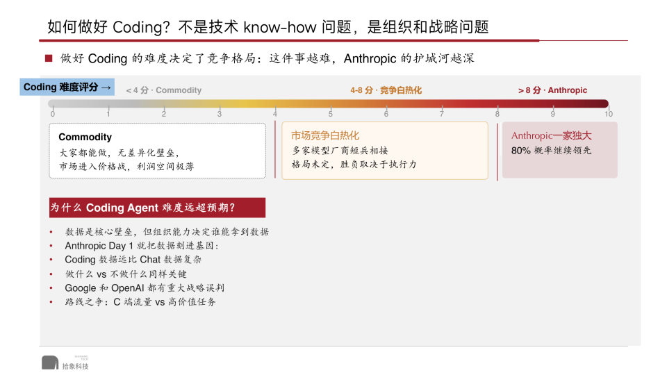Click the line '多家模型厂商短兵相接'

(340, 151)
